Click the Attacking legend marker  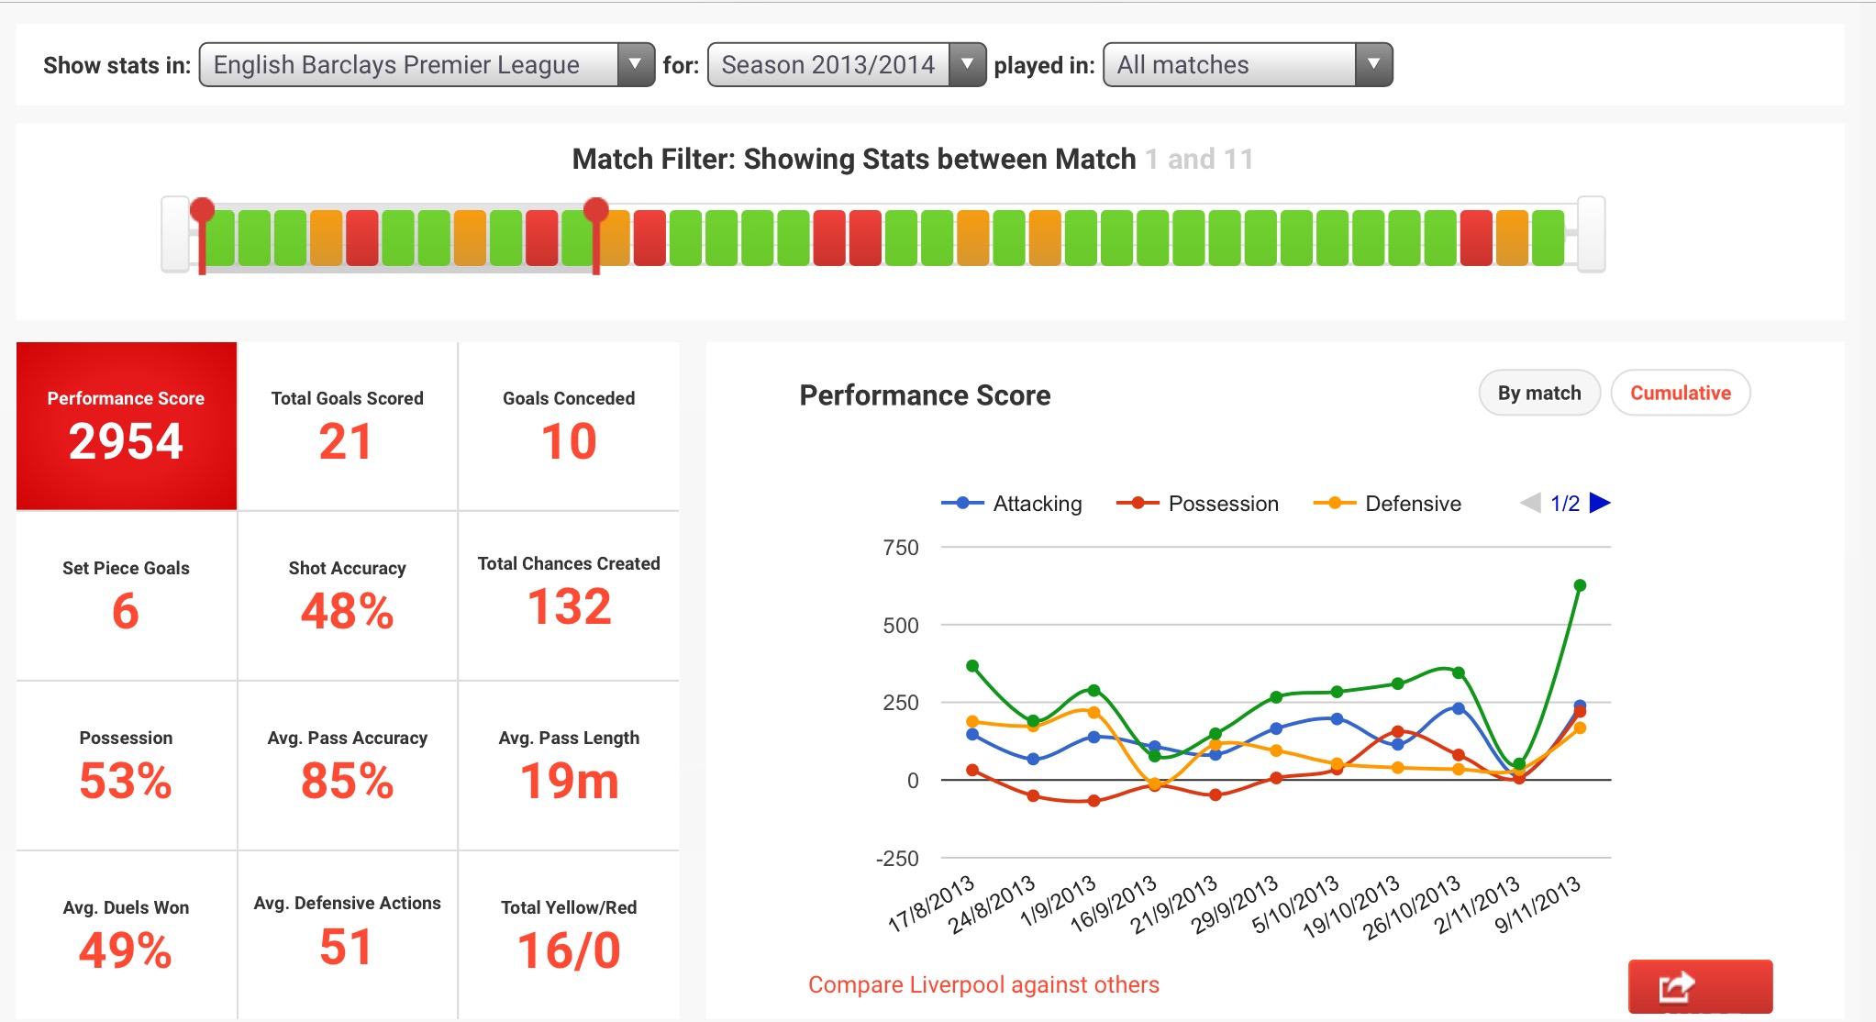(x=962, y=503)
